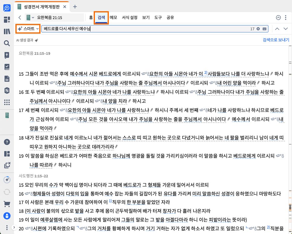Click the 검색으로 보내기 link

276,40
